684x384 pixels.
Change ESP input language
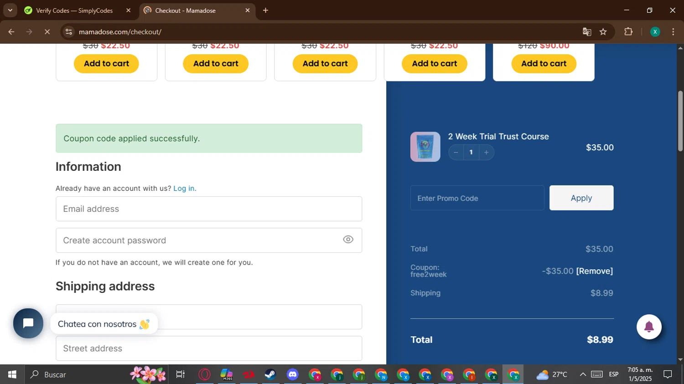coord(614,374)
